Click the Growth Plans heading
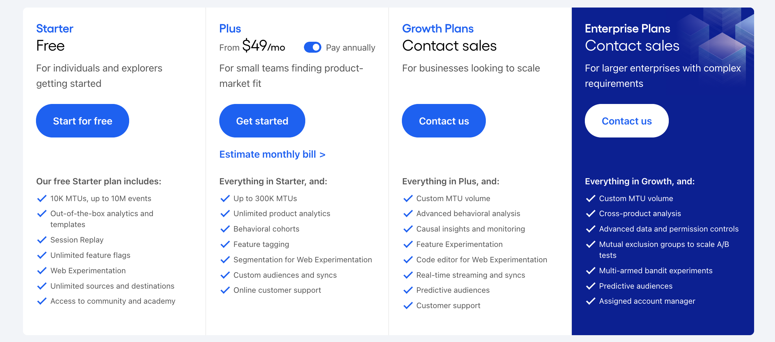This screenshot has width=775, height=342. point(438,28)
